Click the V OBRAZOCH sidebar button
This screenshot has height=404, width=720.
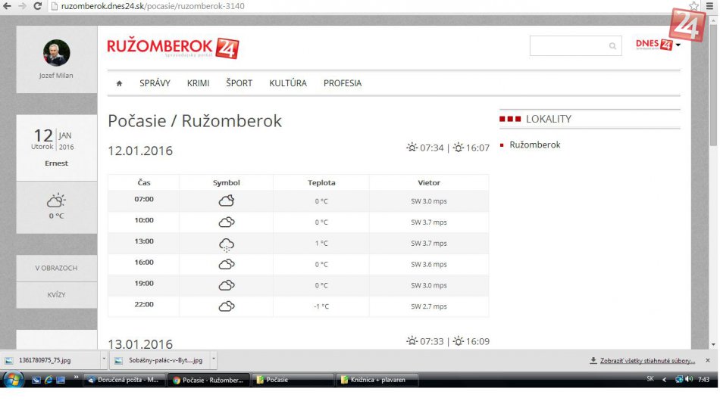click(56, 268)
